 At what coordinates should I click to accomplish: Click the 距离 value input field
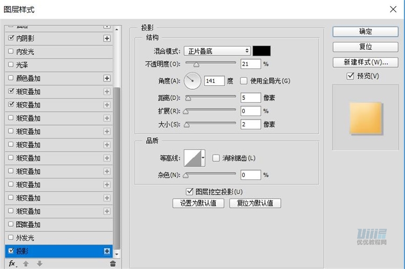click(250, 98)
